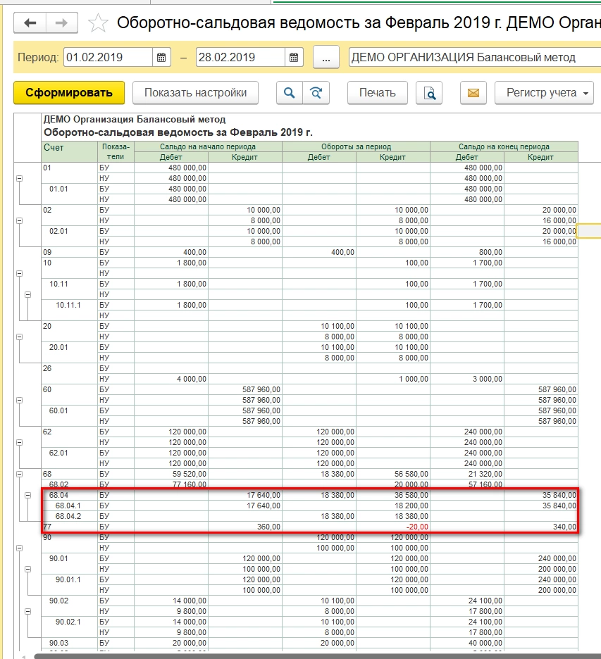Screen dimensions: 601x659
Task: Click Сальдо на начало периода header
Action: tap(208, 146)
